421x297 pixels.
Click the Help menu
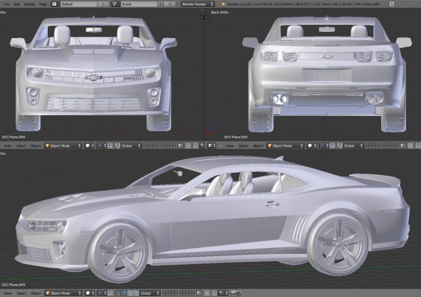pos(43,4)
